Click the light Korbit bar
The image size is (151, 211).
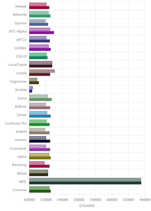pyautogui.click(x=42, y=71)
